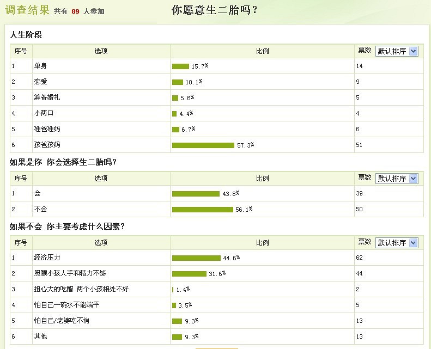The width and height of the screenshot is (431, 349).
Task: Click the 31.6% bar for 照顾小孩人手和精力不够
Action: pos(189,274)
